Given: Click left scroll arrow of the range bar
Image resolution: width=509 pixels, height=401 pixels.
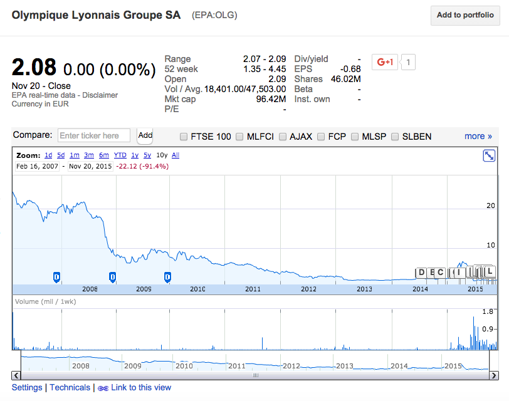Looking at the screenshot, I should (16, 375).
